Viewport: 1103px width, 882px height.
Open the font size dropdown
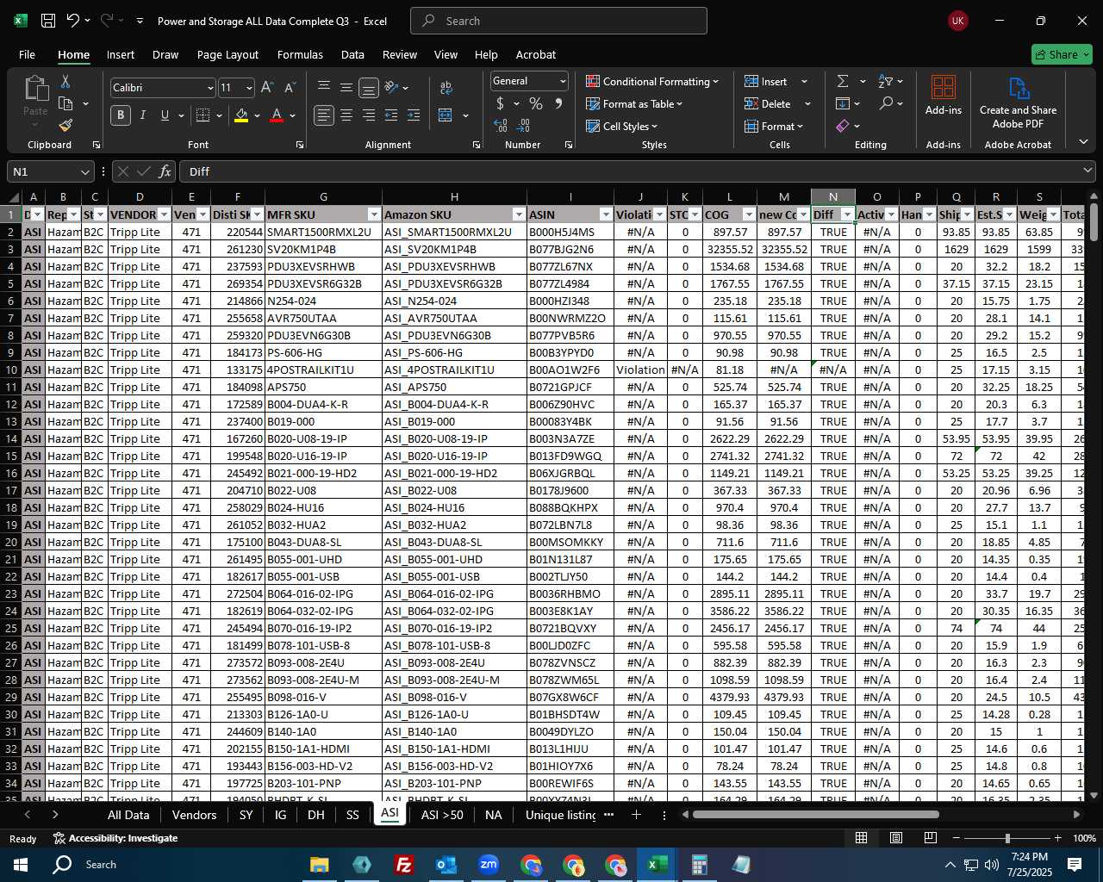click(x=249, y=88)
